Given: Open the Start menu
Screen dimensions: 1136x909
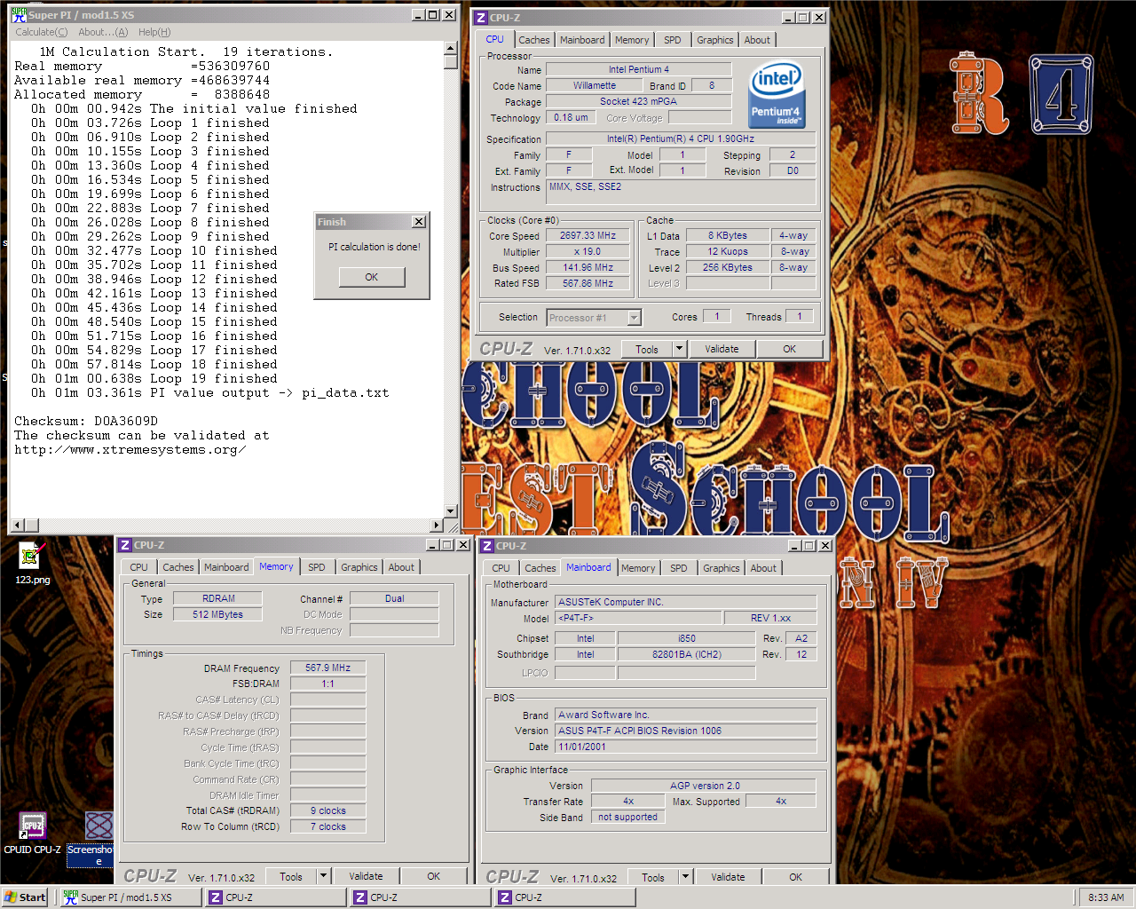Looking at the screenshot, I should [25, 897].
